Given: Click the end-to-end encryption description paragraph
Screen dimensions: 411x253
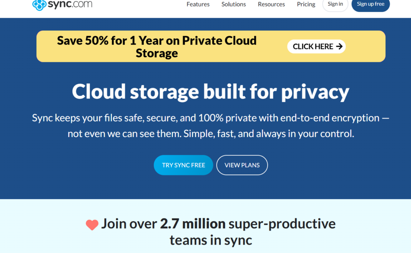Looking at the screenshot, I should tap(210, 125).
